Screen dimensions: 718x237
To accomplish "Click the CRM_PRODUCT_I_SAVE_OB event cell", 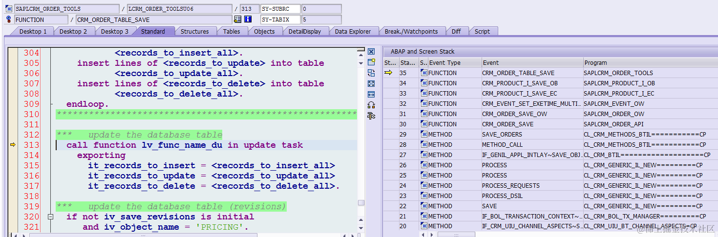I will coord(532,83).
